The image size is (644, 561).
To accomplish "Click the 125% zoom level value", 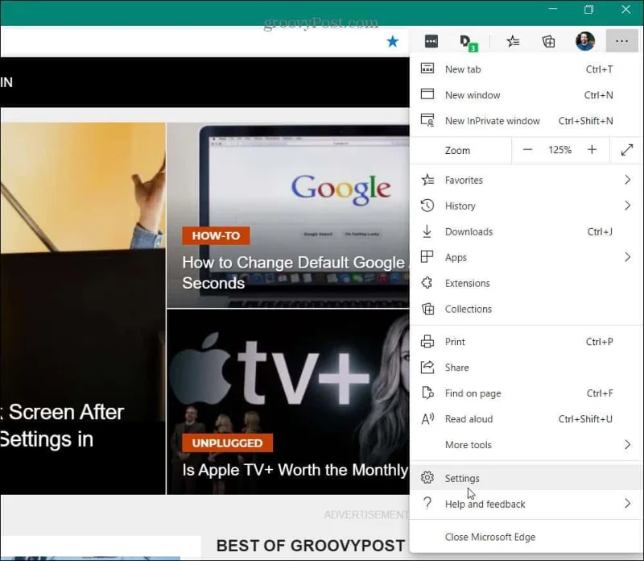I will pos(559,150).
